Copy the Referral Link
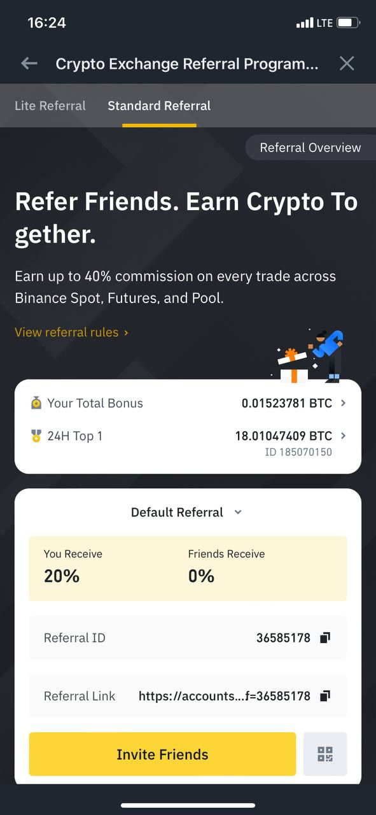The width and height of the screenshot is (376, 815). pos(325,696)
